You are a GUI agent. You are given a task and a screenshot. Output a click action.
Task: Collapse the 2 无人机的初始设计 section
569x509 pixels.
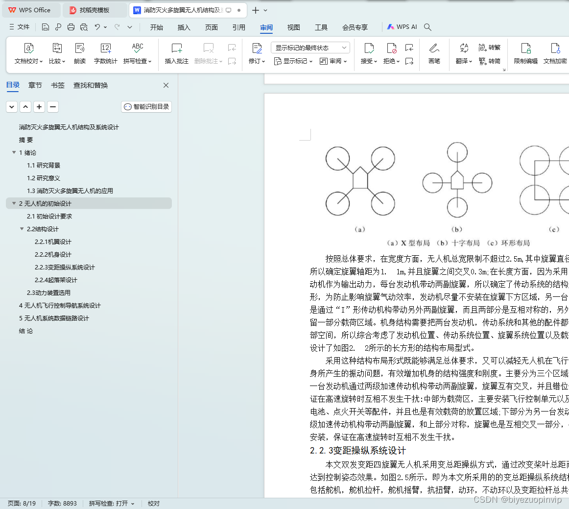click(x=14, y=203)
